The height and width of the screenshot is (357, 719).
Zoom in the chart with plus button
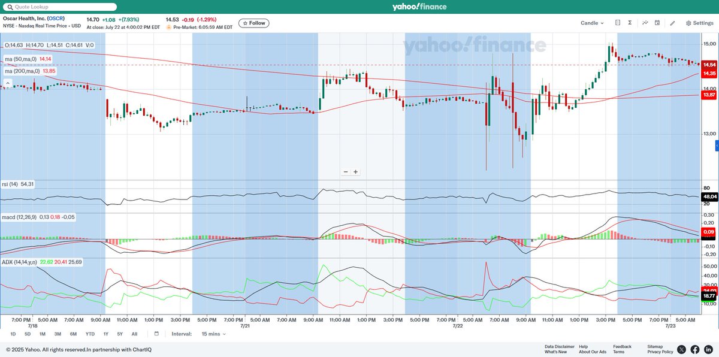(355, 172)
